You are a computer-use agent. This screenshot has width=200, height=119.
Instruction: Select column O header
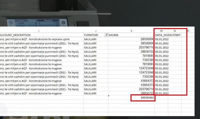pos(188,31)
